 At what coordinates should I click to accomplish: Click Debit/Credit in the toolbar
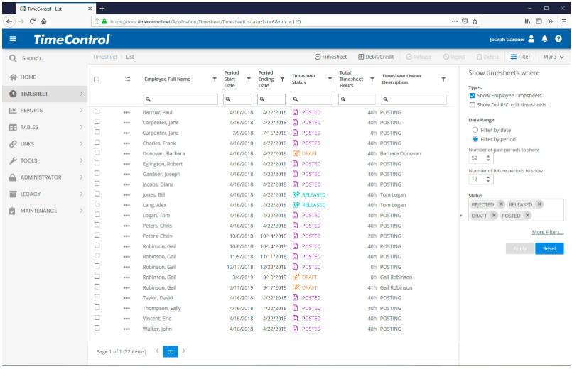376,57
